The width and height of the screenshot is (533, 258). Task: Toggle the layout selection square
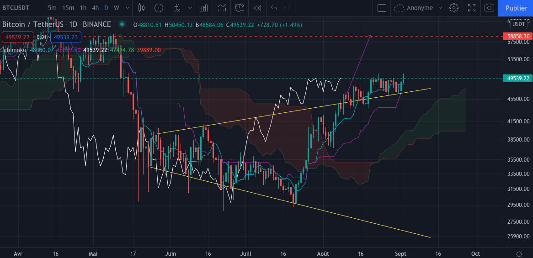tap(382, 8)
